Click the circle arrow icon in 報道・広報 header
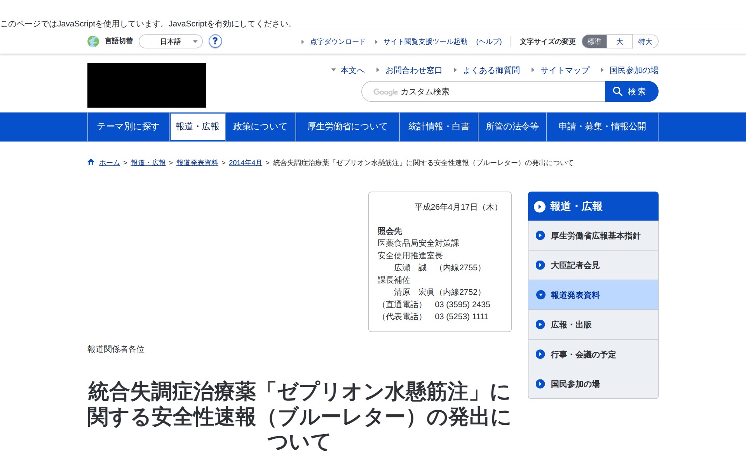Screen dimensions: 746x466 [539, 207]
